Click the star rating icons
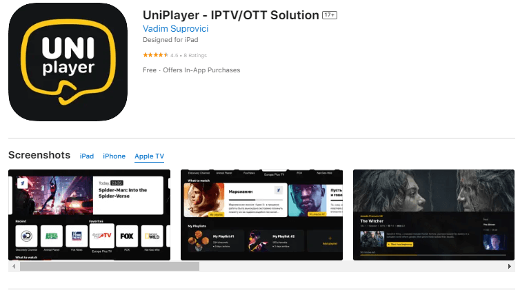Image resolution: width=529 pixels, height=299 pixels. tap(155, 55)
